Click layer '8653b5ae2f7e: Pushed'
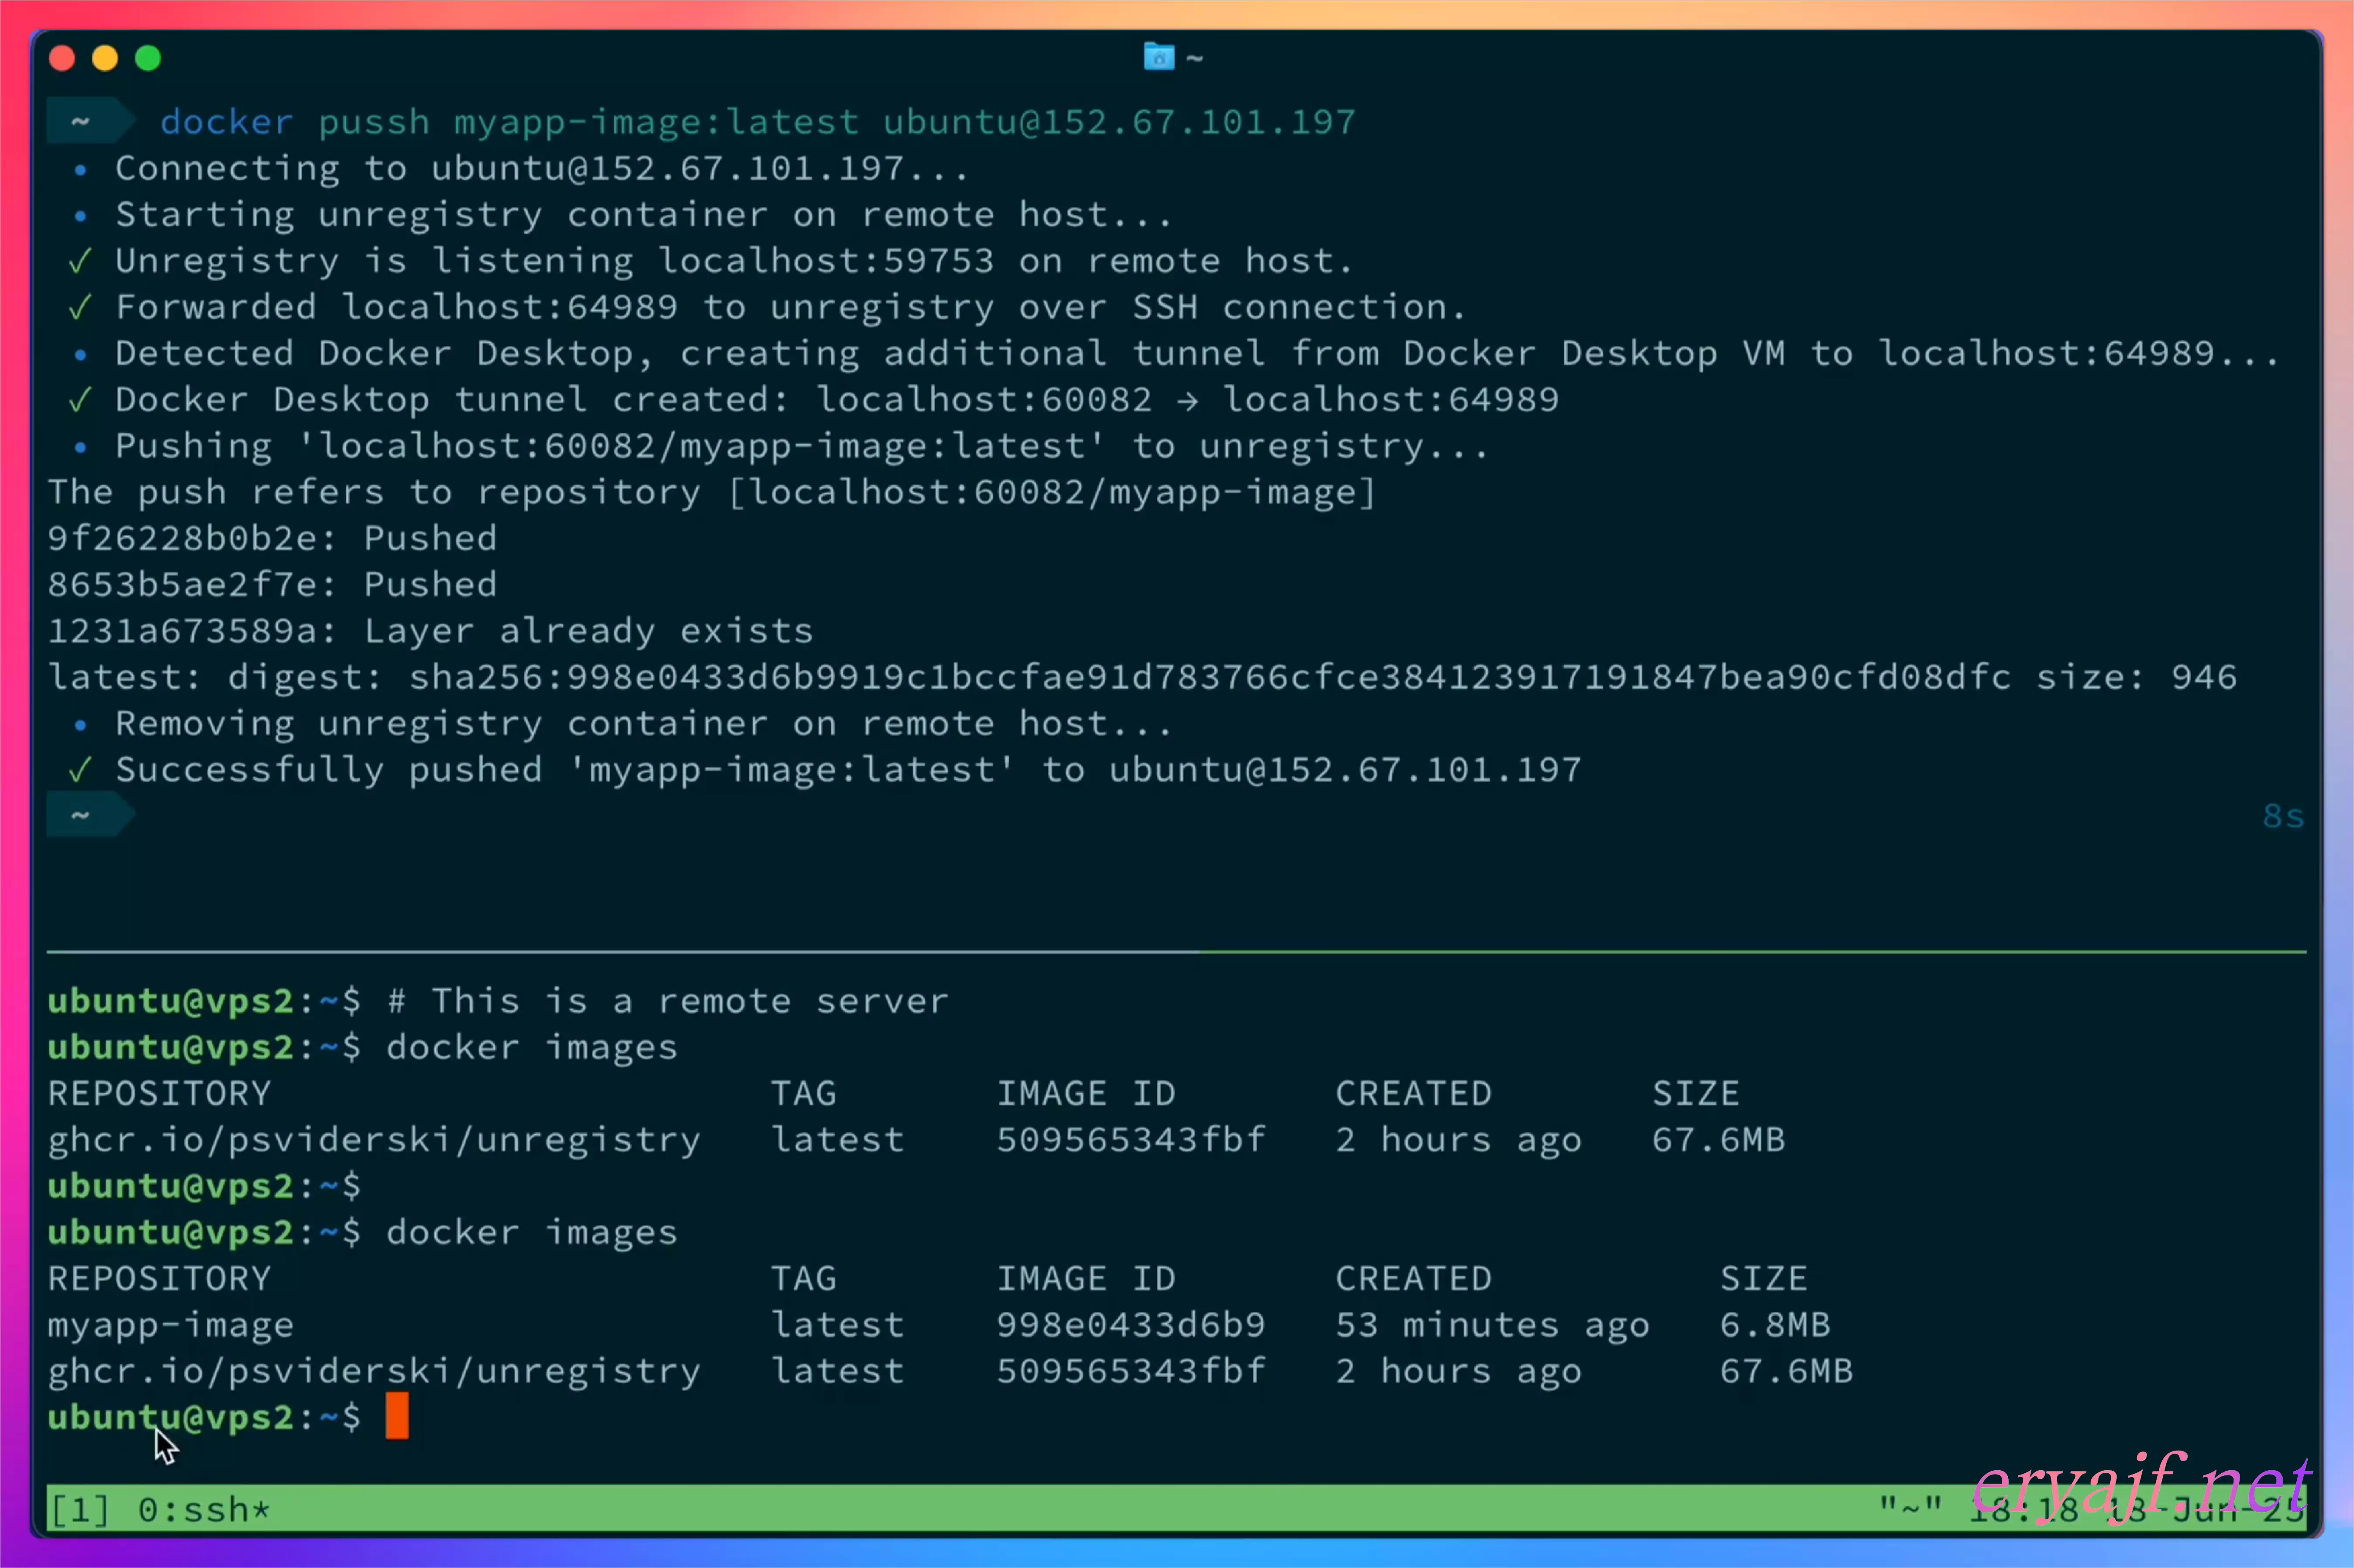Screen dimensions: 2354x1568 click(272, 585)
